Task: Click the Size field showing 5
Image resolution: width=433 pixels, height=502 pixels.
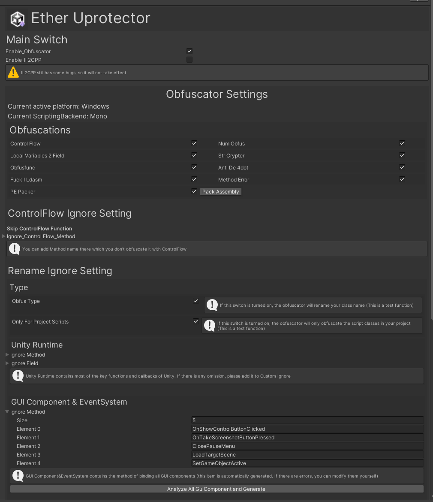Action: click(307, 420)
